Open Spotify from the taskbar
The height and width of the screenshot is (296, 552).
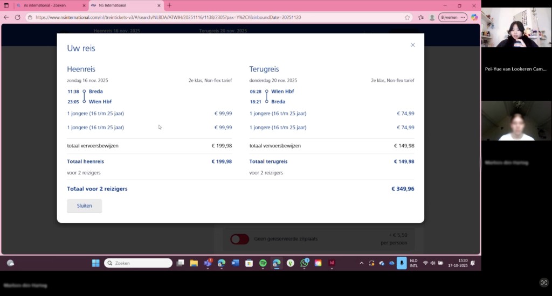pos(263,263)
